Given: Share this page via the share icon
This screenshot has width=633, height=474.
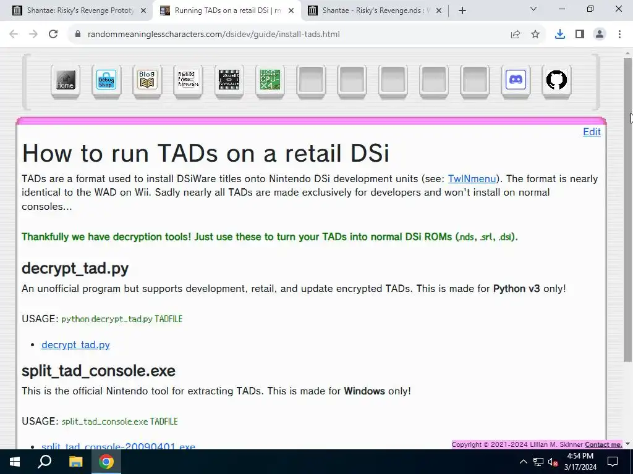Looking at the screenshot, I should [x=516, y=35].
